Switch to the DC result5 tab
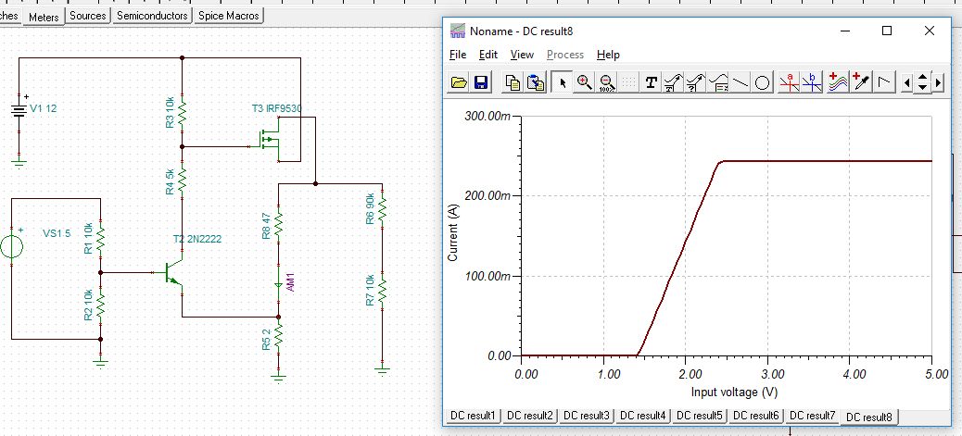The image size is (962, 436). (700, 415)
